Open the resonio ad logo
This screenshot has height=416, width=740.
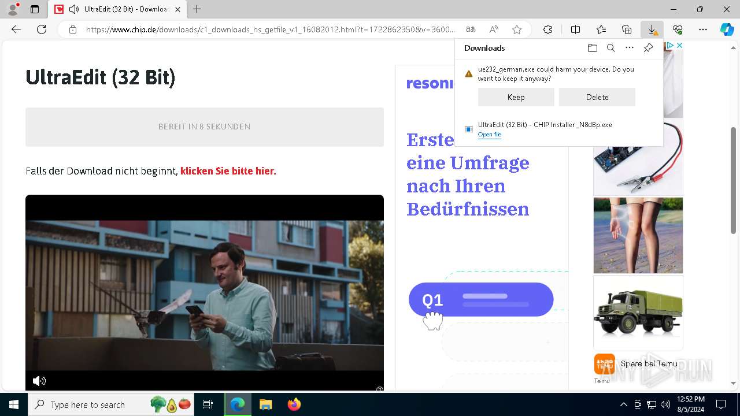pos(430,83)
